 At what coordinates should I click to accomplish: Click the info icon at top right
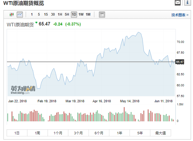(187, 3)
